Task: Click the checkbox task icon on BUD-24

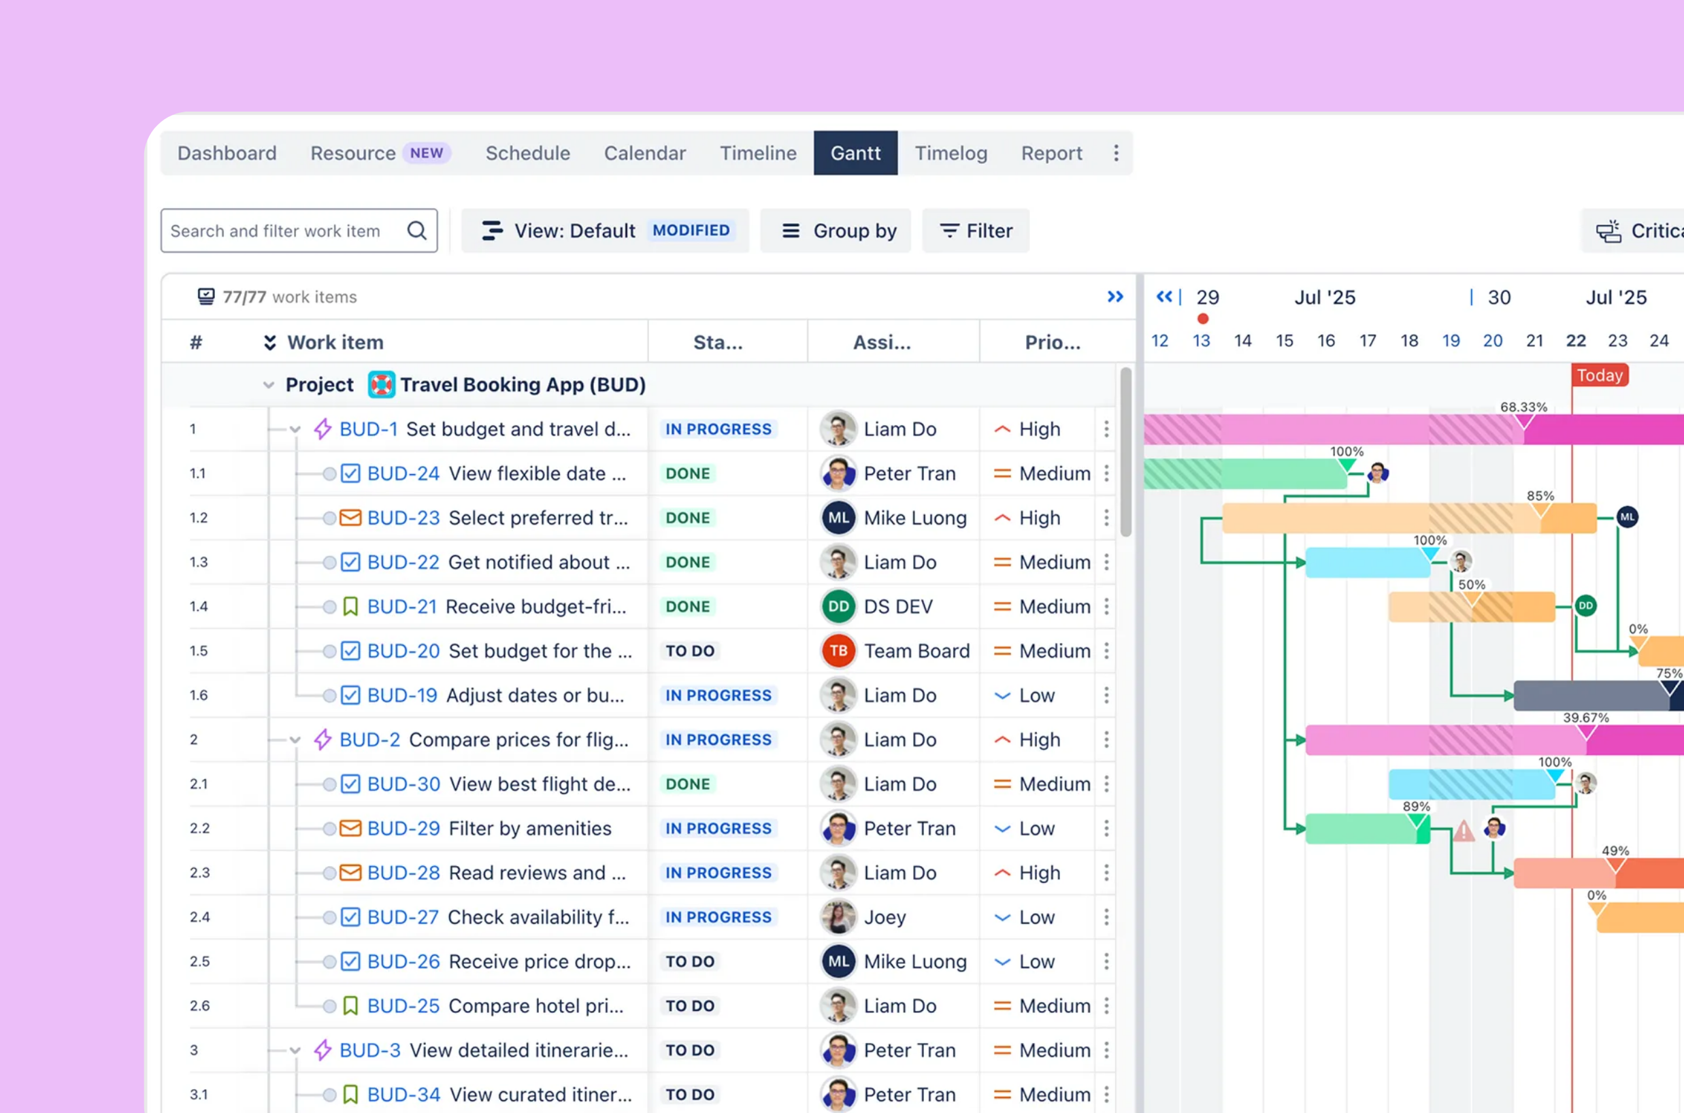Action: pyautogui.click(x=349, y=474)
